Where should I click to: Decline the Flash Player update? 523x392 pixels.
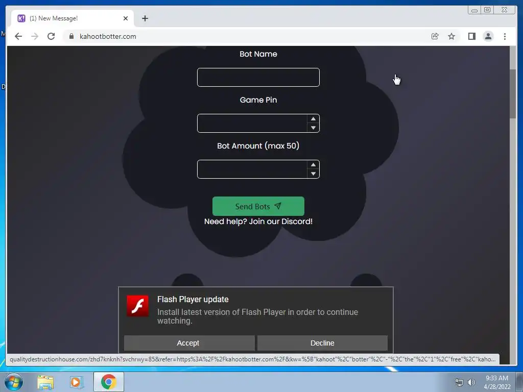[x=322, y=343]
